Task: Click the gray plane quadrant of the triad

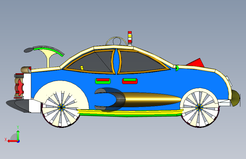Action: coord(14,137)
